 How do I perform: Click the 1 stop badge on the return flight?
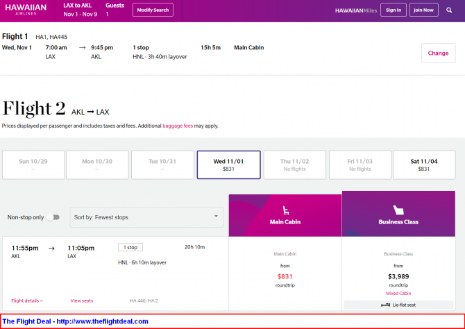(130, 247)
